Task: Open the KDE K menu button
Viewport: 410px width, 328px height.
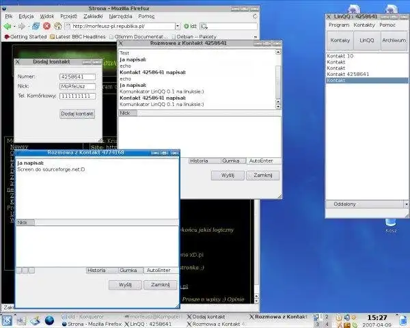Action: [7, 320]
